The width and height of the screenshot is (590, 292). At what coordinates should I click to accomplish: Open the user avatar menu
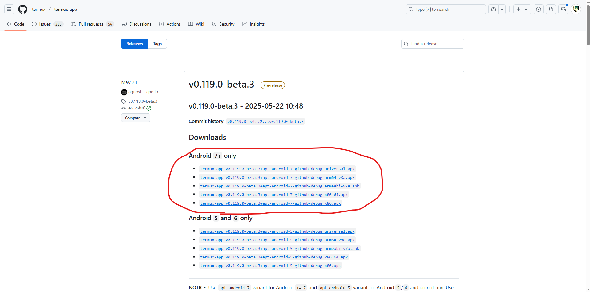pos(576,9)
